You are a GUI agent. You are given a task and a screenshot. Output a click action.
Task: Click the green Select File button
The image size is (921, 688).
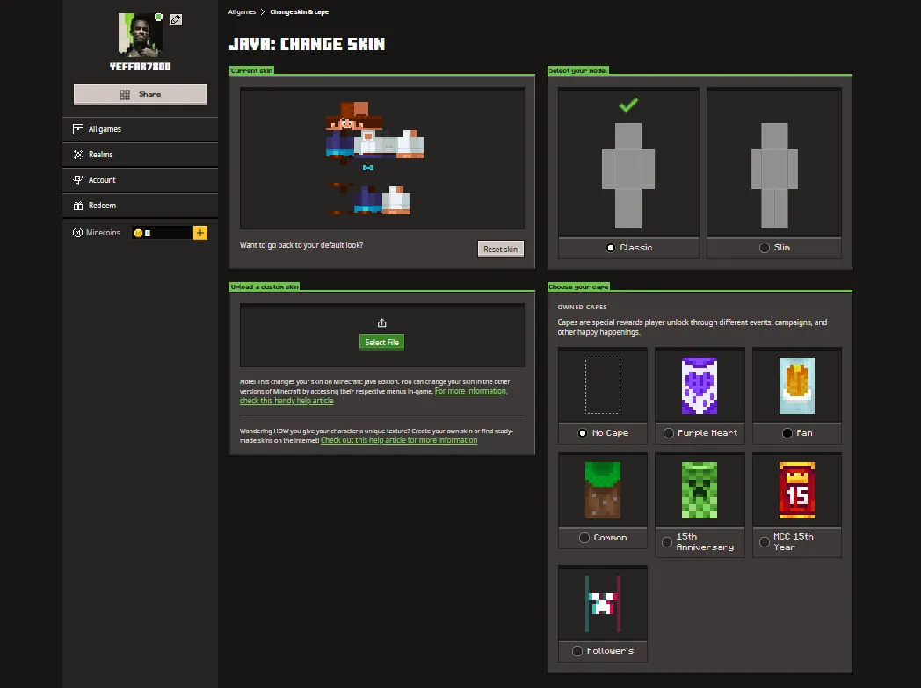(x=381, y=342)
